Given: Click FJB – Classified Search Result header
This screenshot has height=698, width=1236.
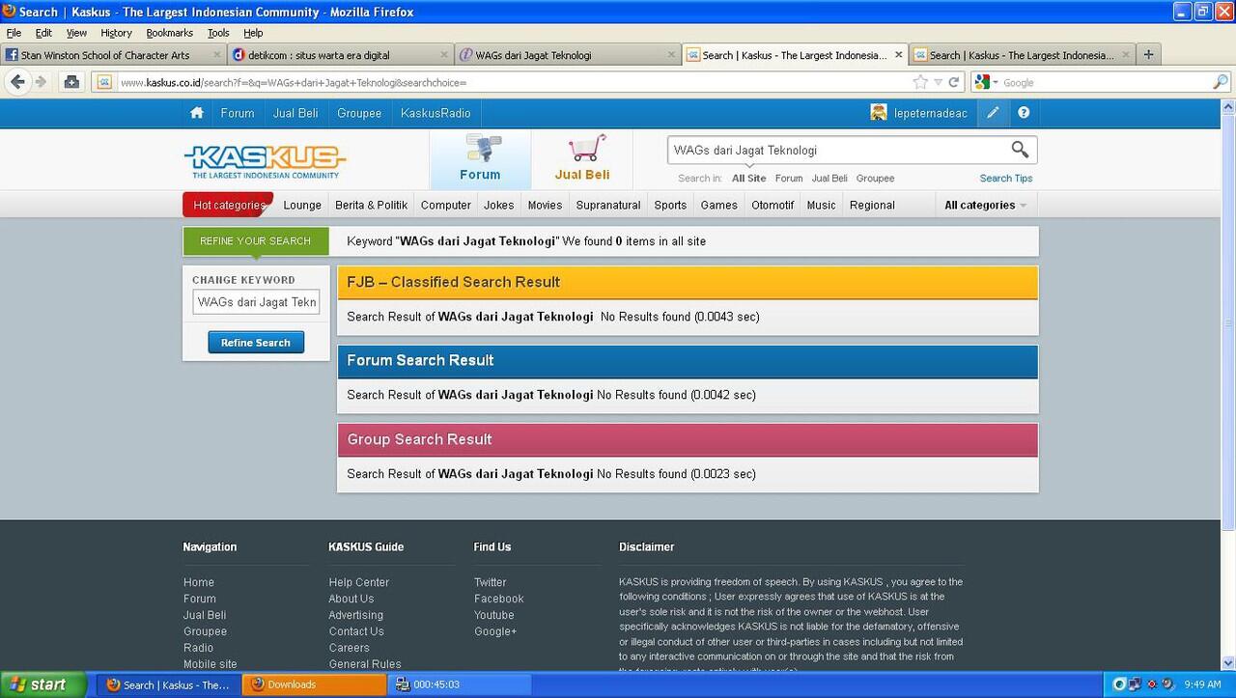Looking at the screenshot, I should [x=688, y=282].
